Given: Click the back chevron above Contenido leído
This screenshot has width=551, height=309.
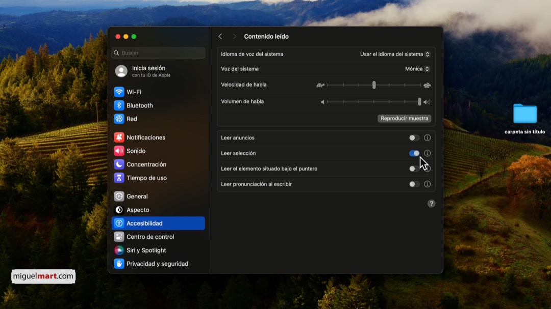Looking at the screenshot, I should (220, 36).
